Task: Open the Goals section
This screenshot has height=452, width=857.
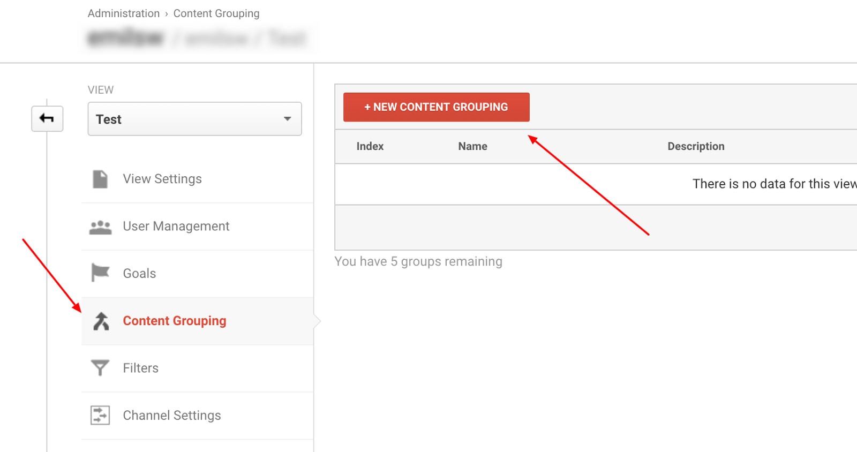Action: (x=139, y=274)
